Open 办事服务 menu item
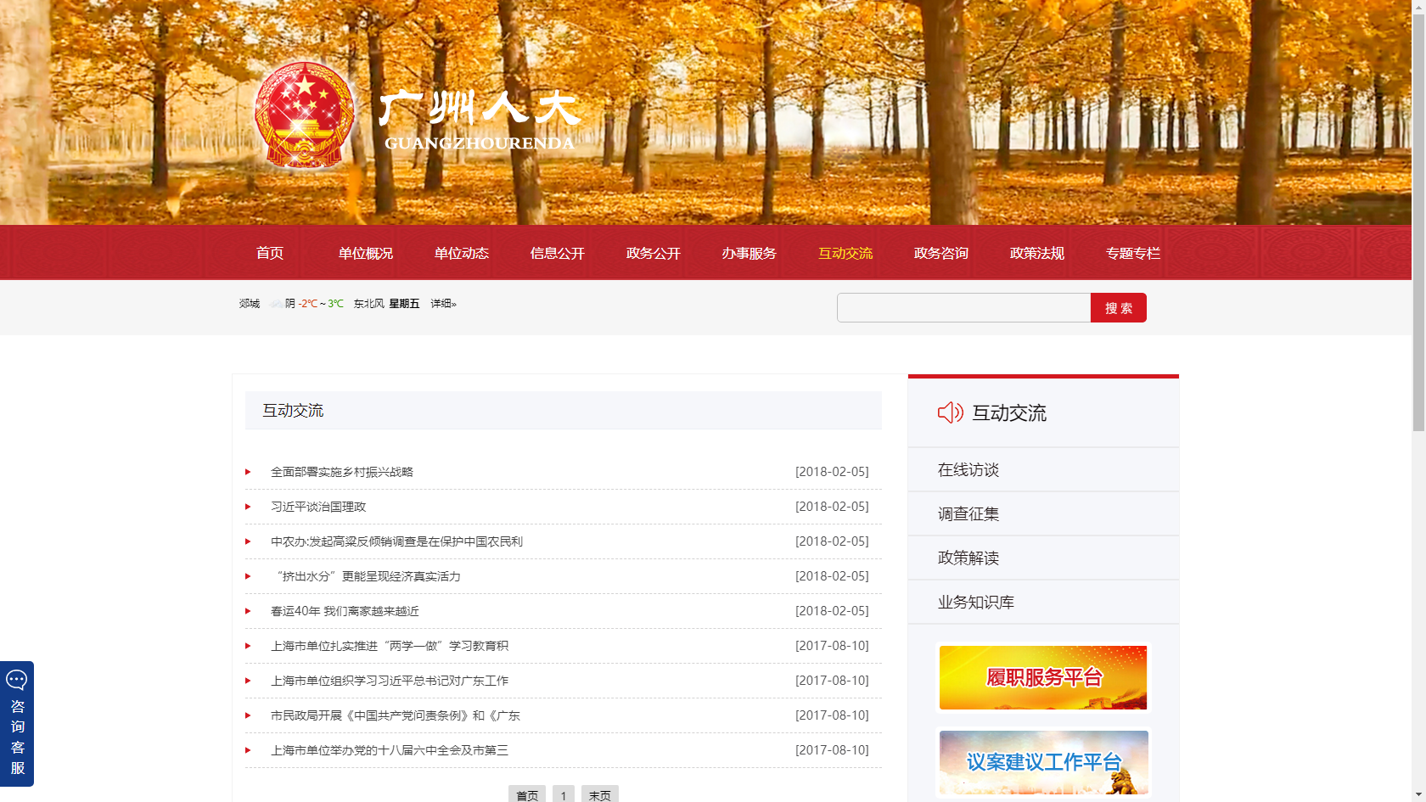This screenshot has height=802, width=1426. [749, 253]
